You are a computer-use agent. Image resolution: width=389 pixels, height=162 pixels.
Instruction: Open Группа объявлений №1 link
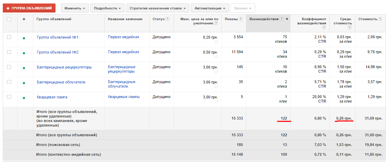pos(58,37)
